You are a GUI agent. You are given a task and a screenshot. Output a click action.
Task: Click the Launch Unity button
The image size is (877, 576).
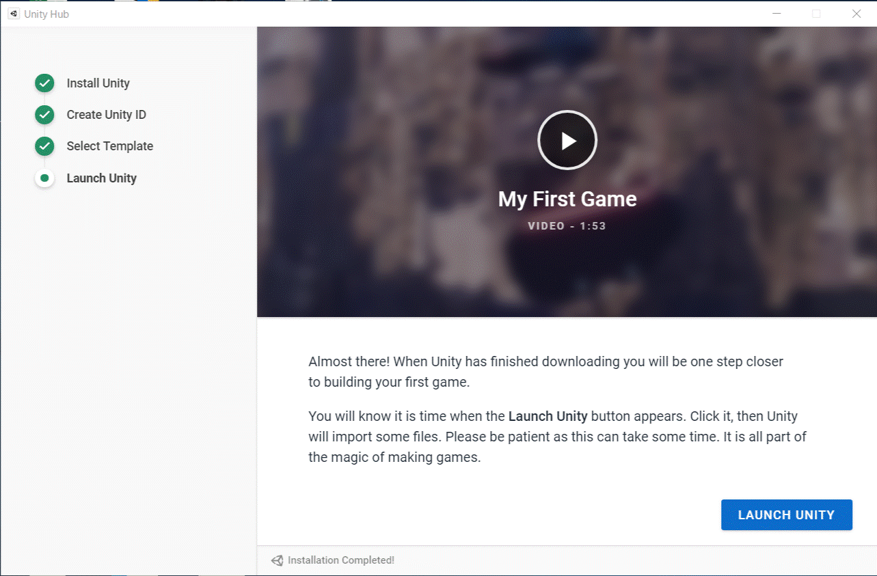click(x=786, y=515)
